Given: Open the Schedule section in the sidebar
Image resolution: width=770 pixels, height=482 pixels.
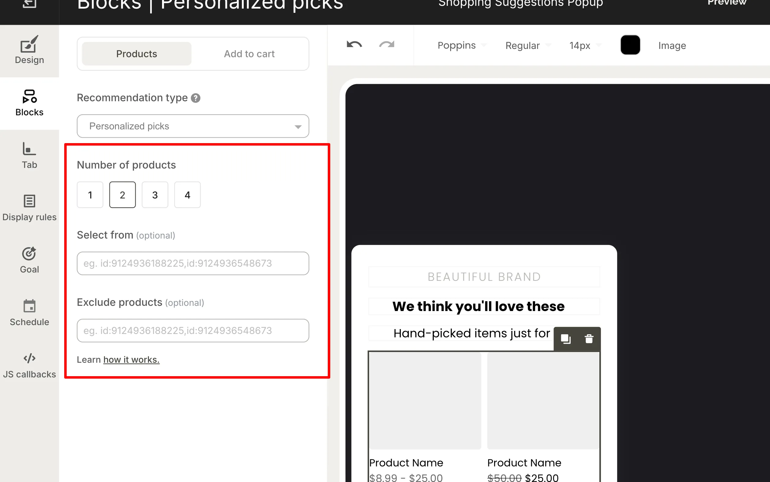Looking at the screenshot, I should coord(29,313).
